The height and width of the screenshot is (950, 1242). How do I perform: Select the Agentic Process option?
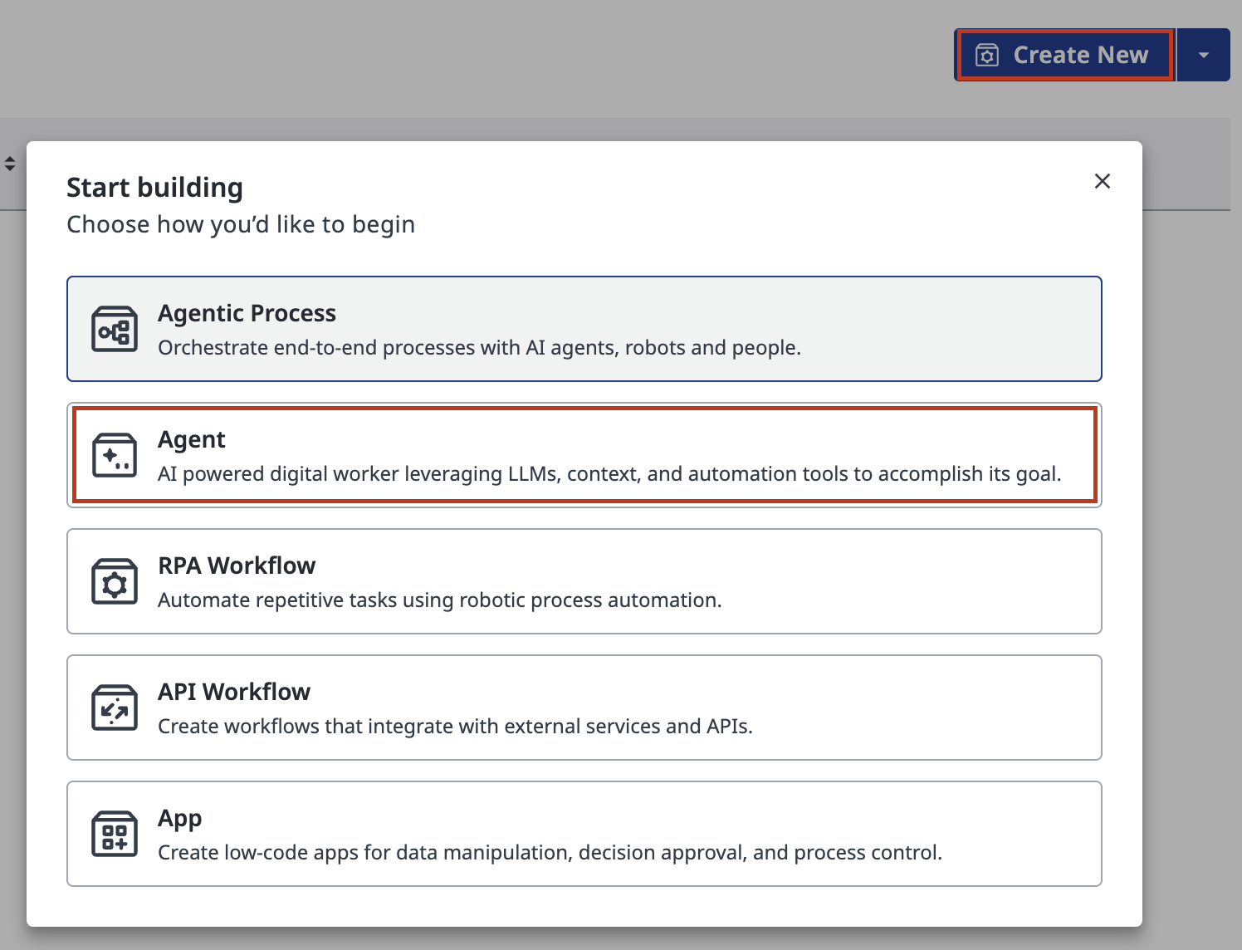pos(584,329)
